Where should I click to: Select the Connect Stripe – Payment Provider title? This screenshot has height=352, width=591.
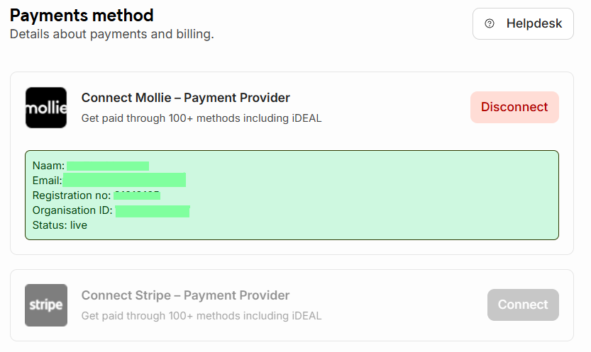point(185,295)
